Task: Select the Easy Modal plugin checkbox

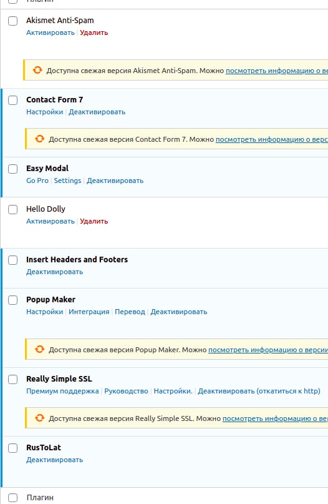Action: coord(13,169)
